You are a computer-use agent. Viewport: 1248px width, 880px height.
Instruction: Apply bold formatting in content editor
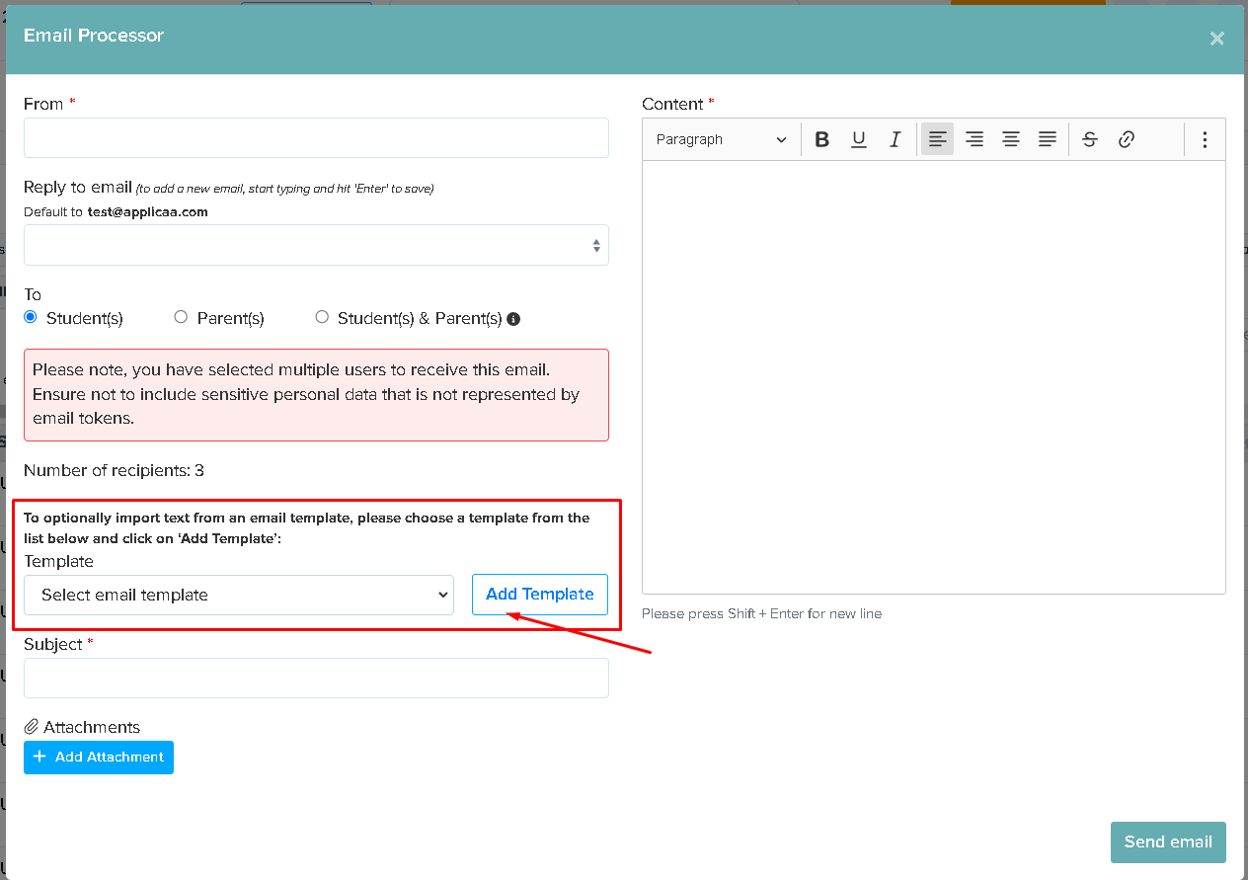pos(821,139)
